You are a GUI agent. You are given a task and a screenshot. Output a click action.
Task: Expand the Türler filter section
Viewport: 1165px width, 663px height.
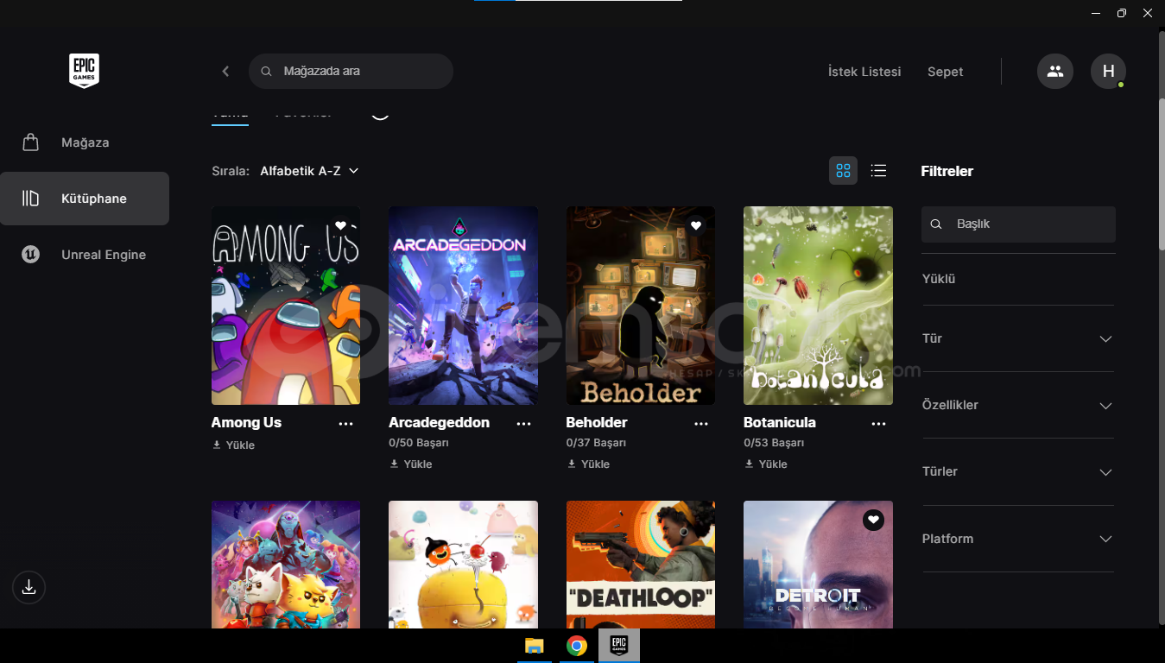pos(1018,471)
